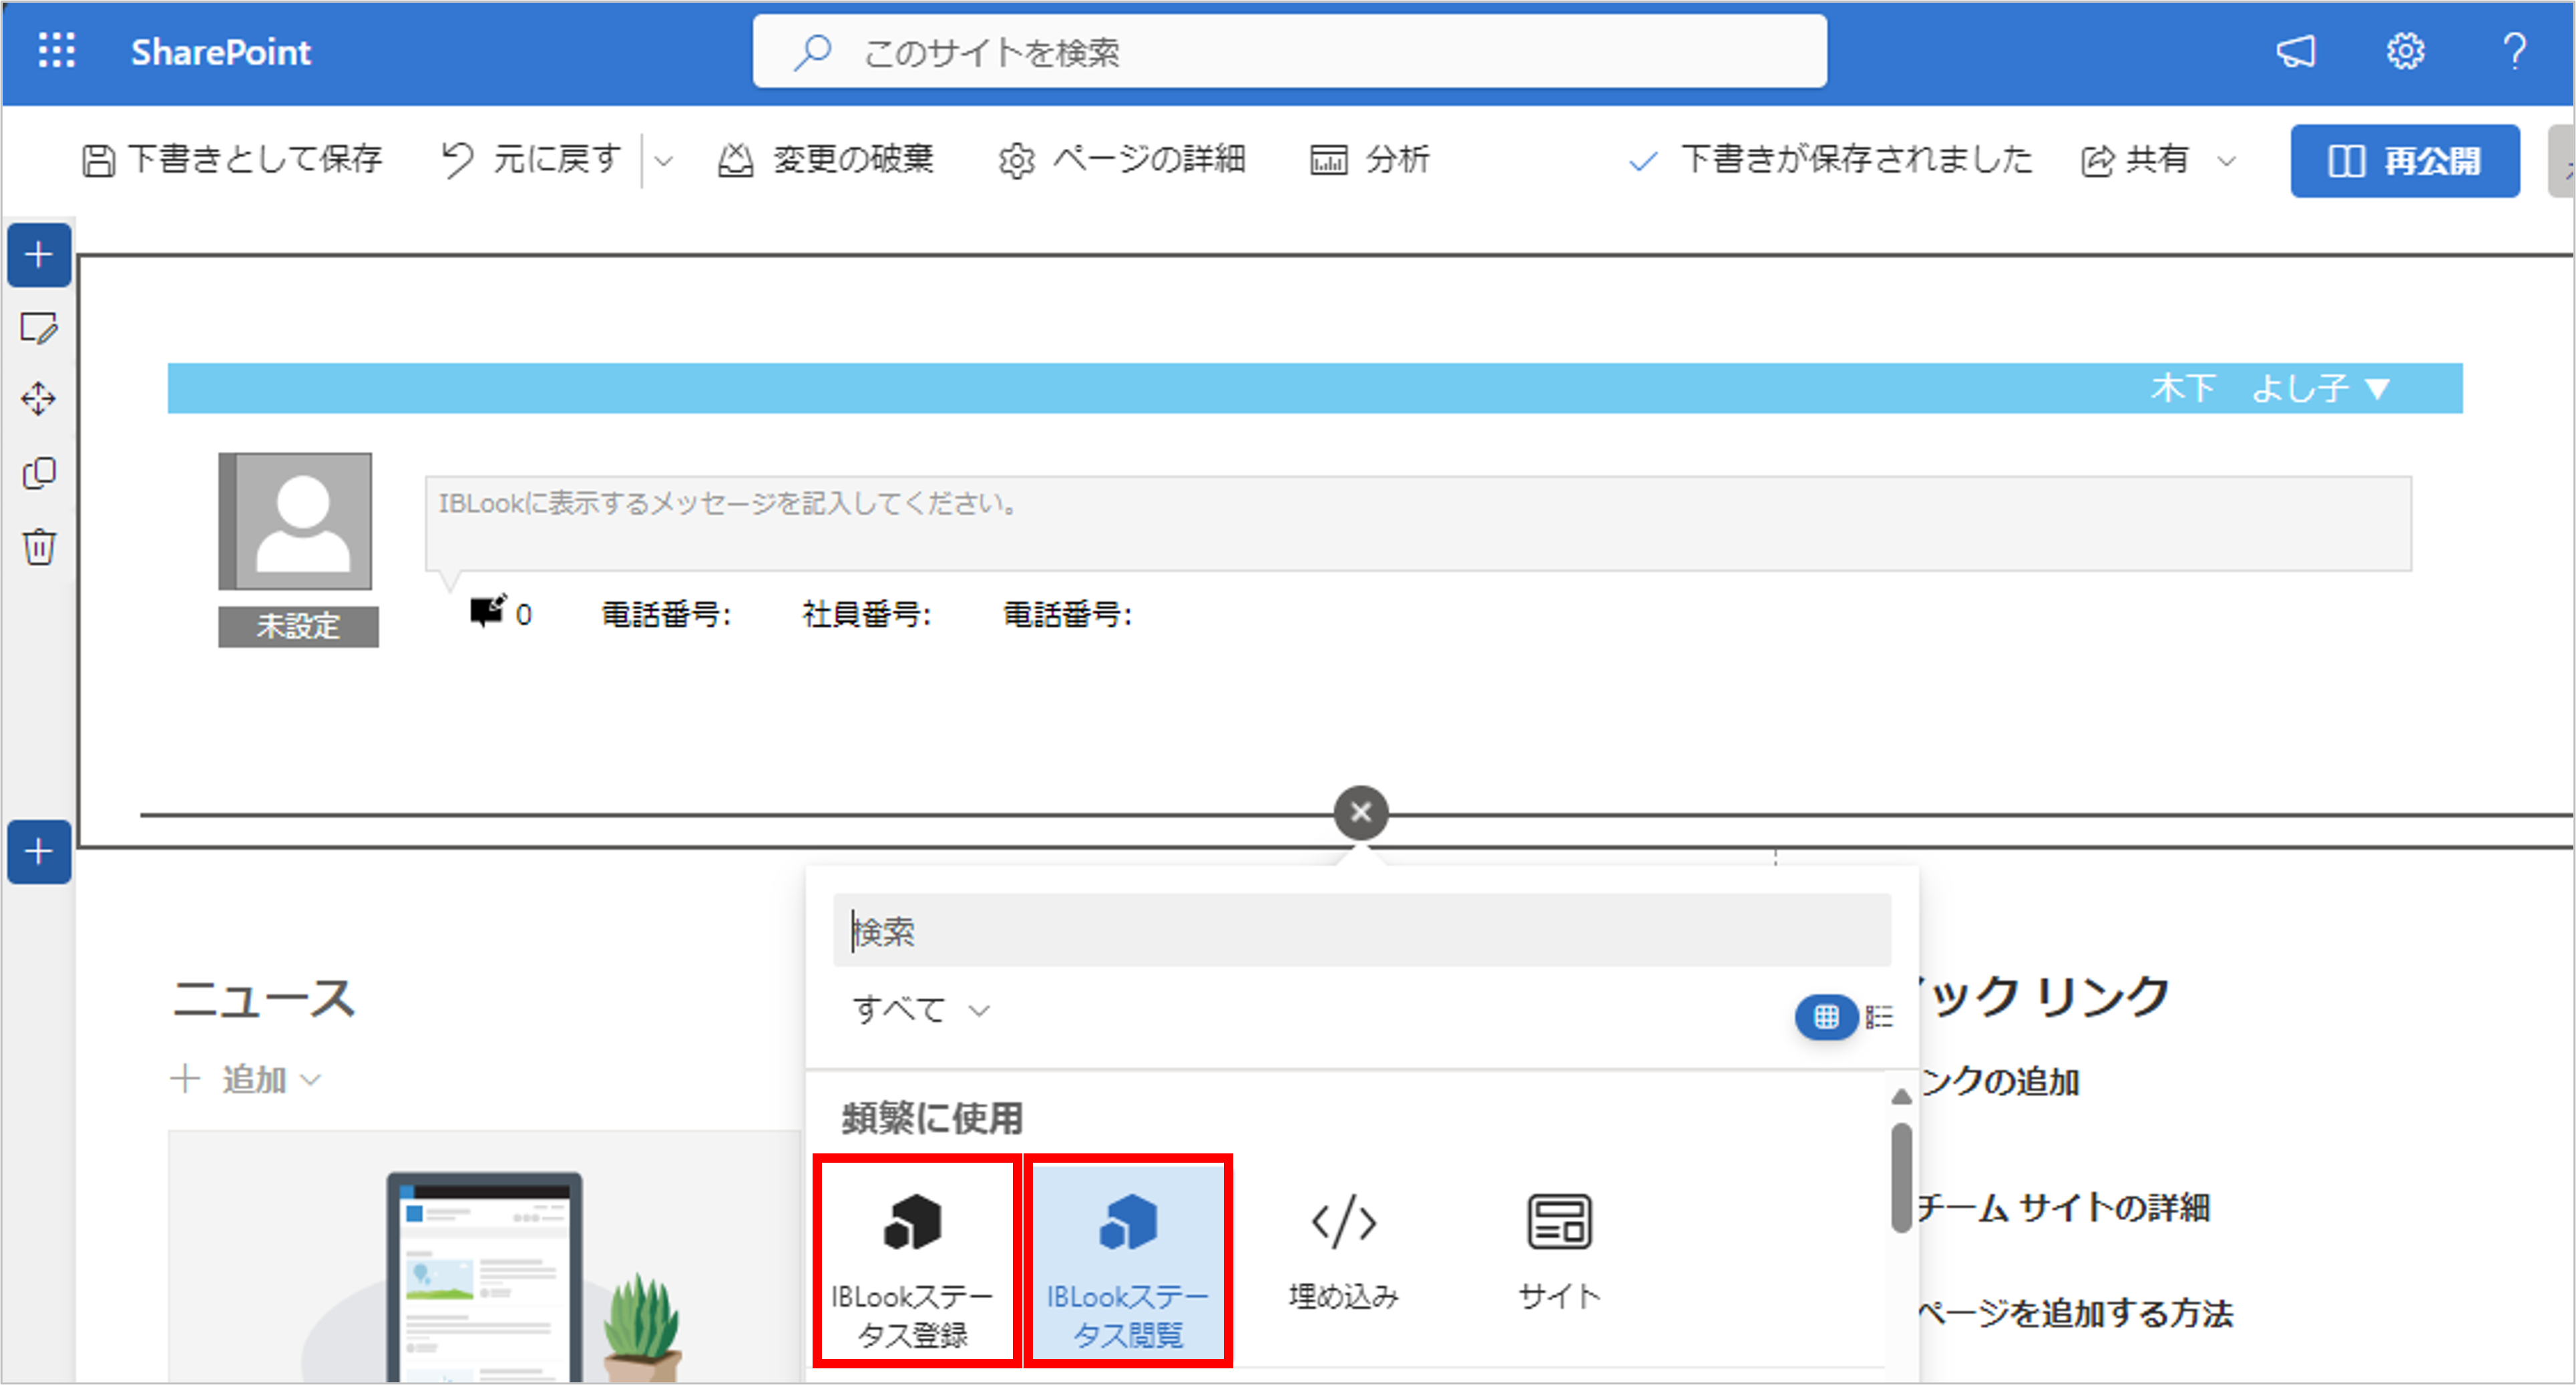Click the IBLook message input box
This screenshot has height=1385, width=2576.
click(1418, 523)
